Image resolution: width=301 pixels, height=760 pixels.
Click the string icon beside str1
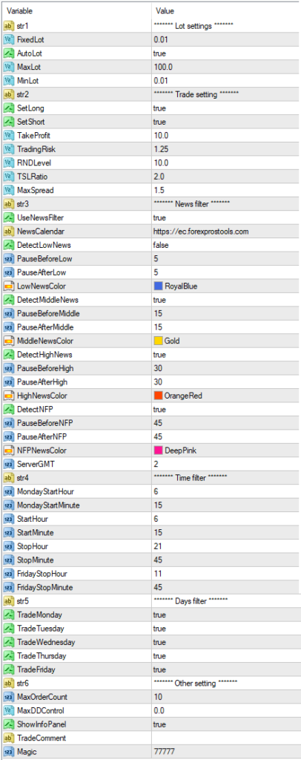(8, 26)
